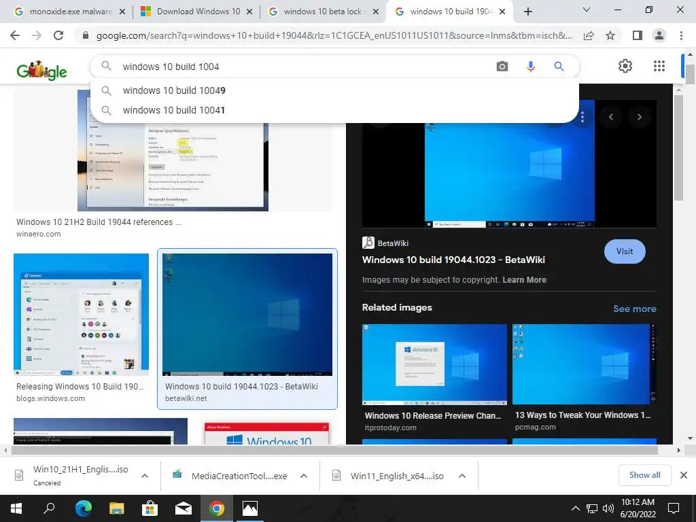Viewport: 696px width, 522px height.
Task: Search by image with camera icon
Action: pos(502,67)
